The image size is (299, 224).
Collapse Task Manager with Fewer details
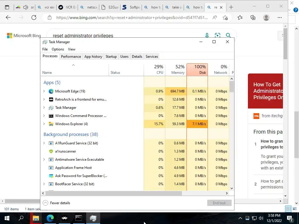pyautogui.click(x=56, y=203)
